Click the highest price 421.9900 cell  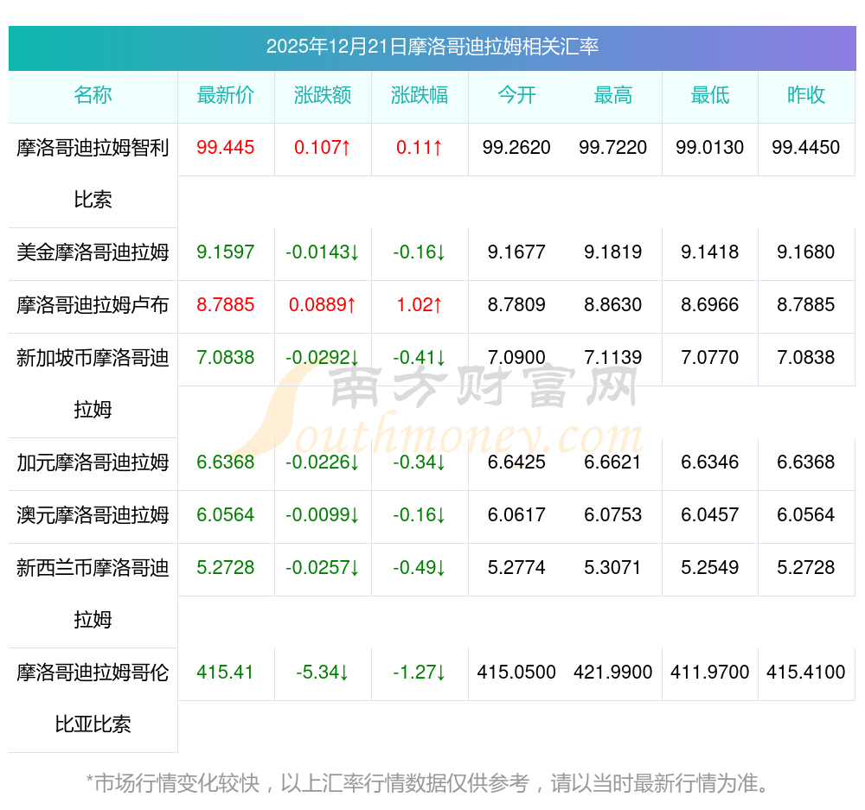click(613, 673)
